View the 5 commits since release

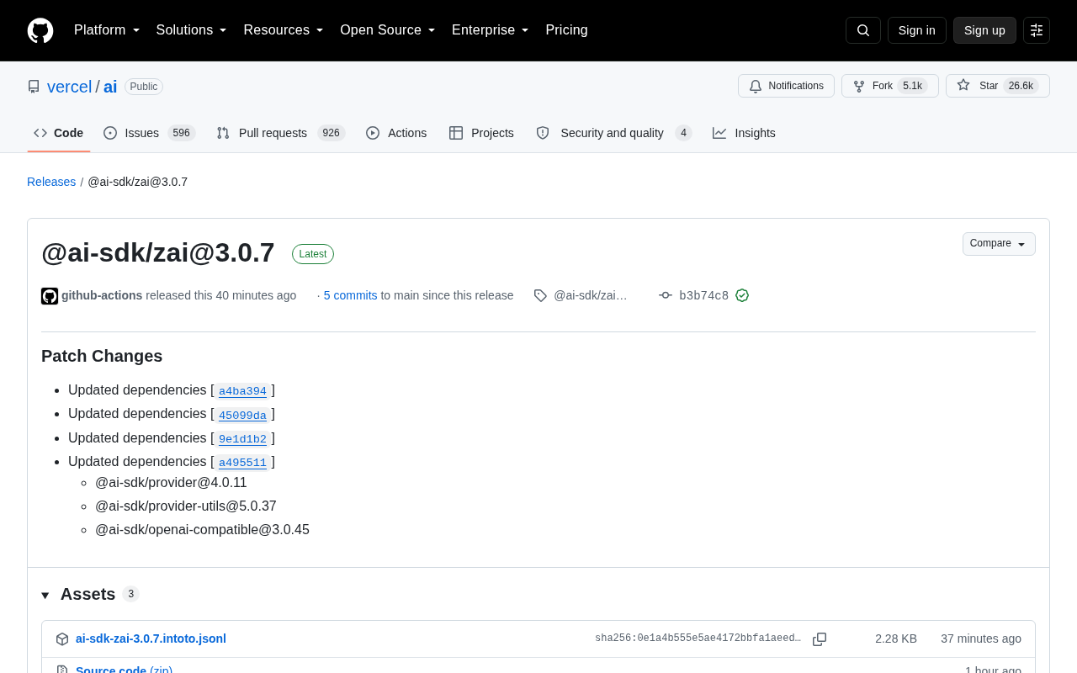coord(351,295)
